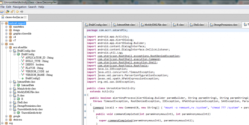
Task: Expand the v7 package node
Action: pyautogui.click(x=6, y=41)
